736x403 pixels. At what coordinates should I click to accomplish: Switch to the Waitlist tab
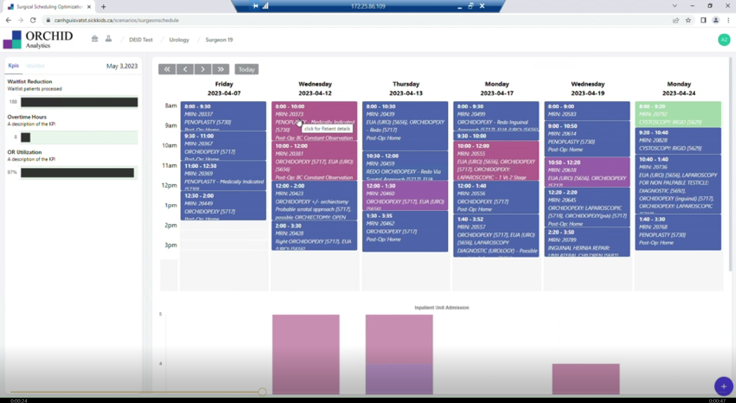pos(35,65)
